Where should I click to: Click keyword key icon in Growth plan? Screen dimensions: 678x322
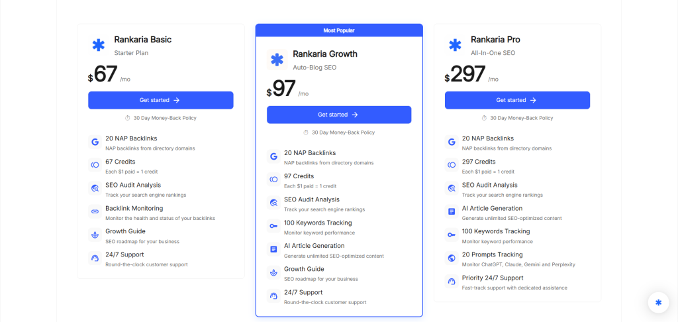[273, 226]
